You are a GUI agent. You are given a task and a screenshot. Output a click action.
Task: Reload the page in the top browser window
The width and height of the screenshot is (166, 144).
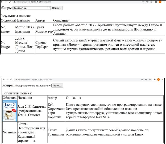[10, 2]
